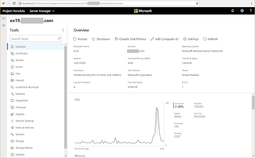Click the main content vertical scrollbar

[253, 103]
